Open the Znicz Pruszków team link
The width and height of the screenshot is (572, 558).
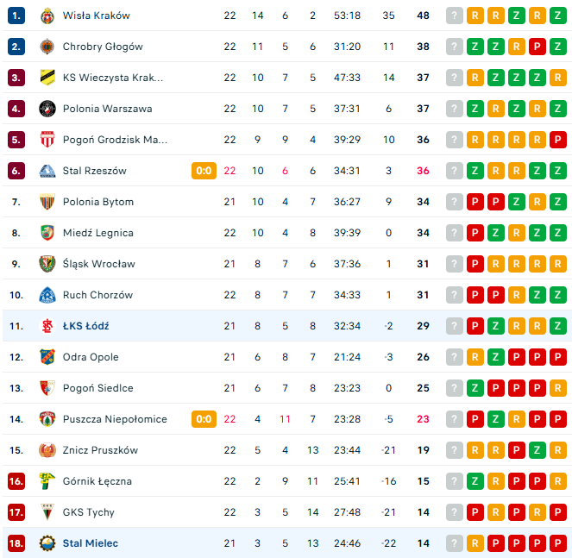pos(100,450)
